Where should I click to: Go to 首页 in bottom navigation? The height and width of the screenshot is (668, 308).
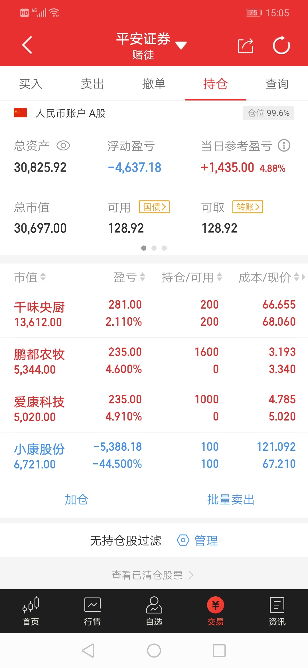point(31,611)
